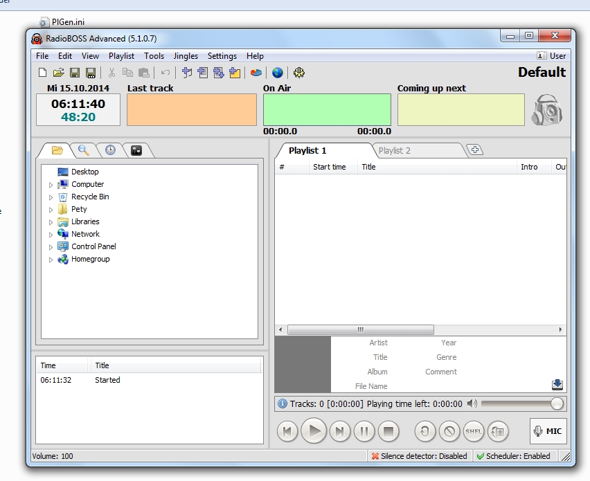590x481 pixels.
Task: Select Desktop in the folder tree
Action: pos(85,172)
